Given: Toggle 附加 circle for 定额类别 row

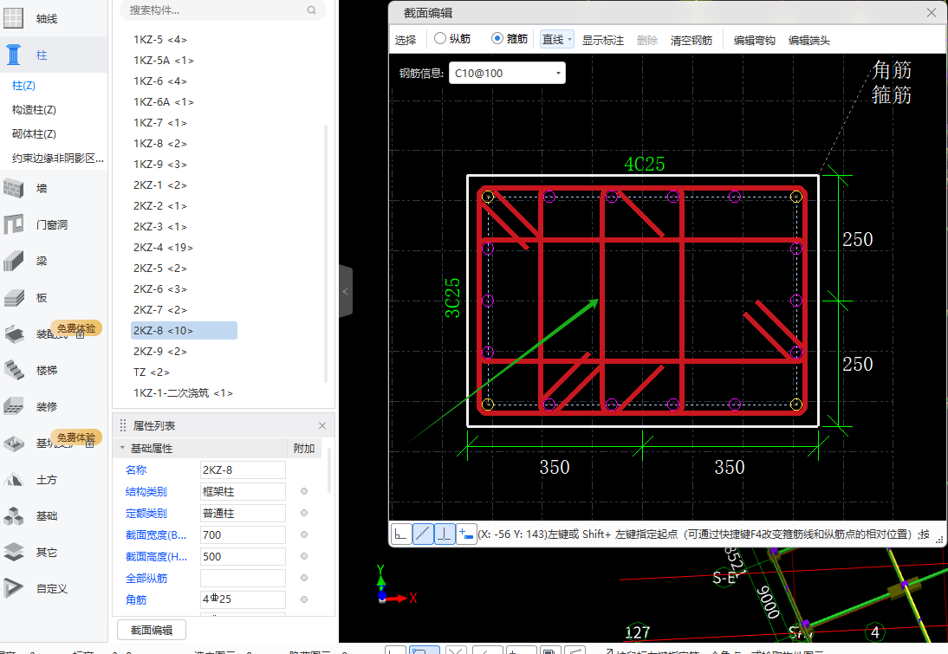Looking at the screenshot, I should (x=304, y=513).
